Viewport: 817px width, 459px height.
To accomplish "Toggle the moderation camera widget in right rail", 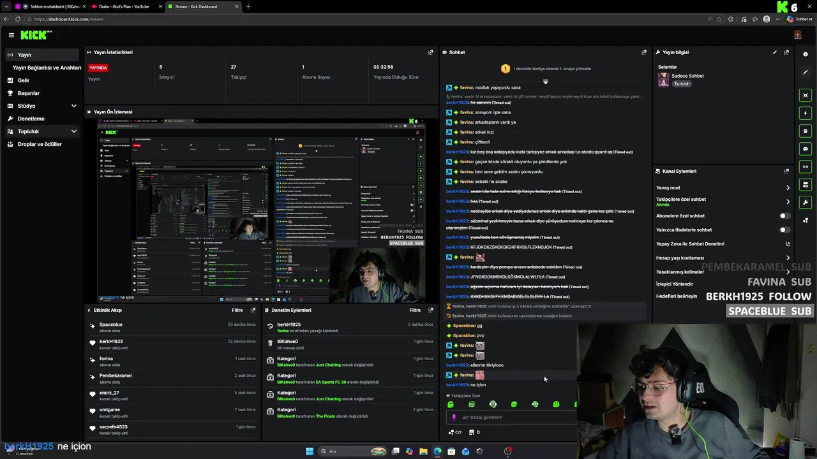I will point(806,184).
